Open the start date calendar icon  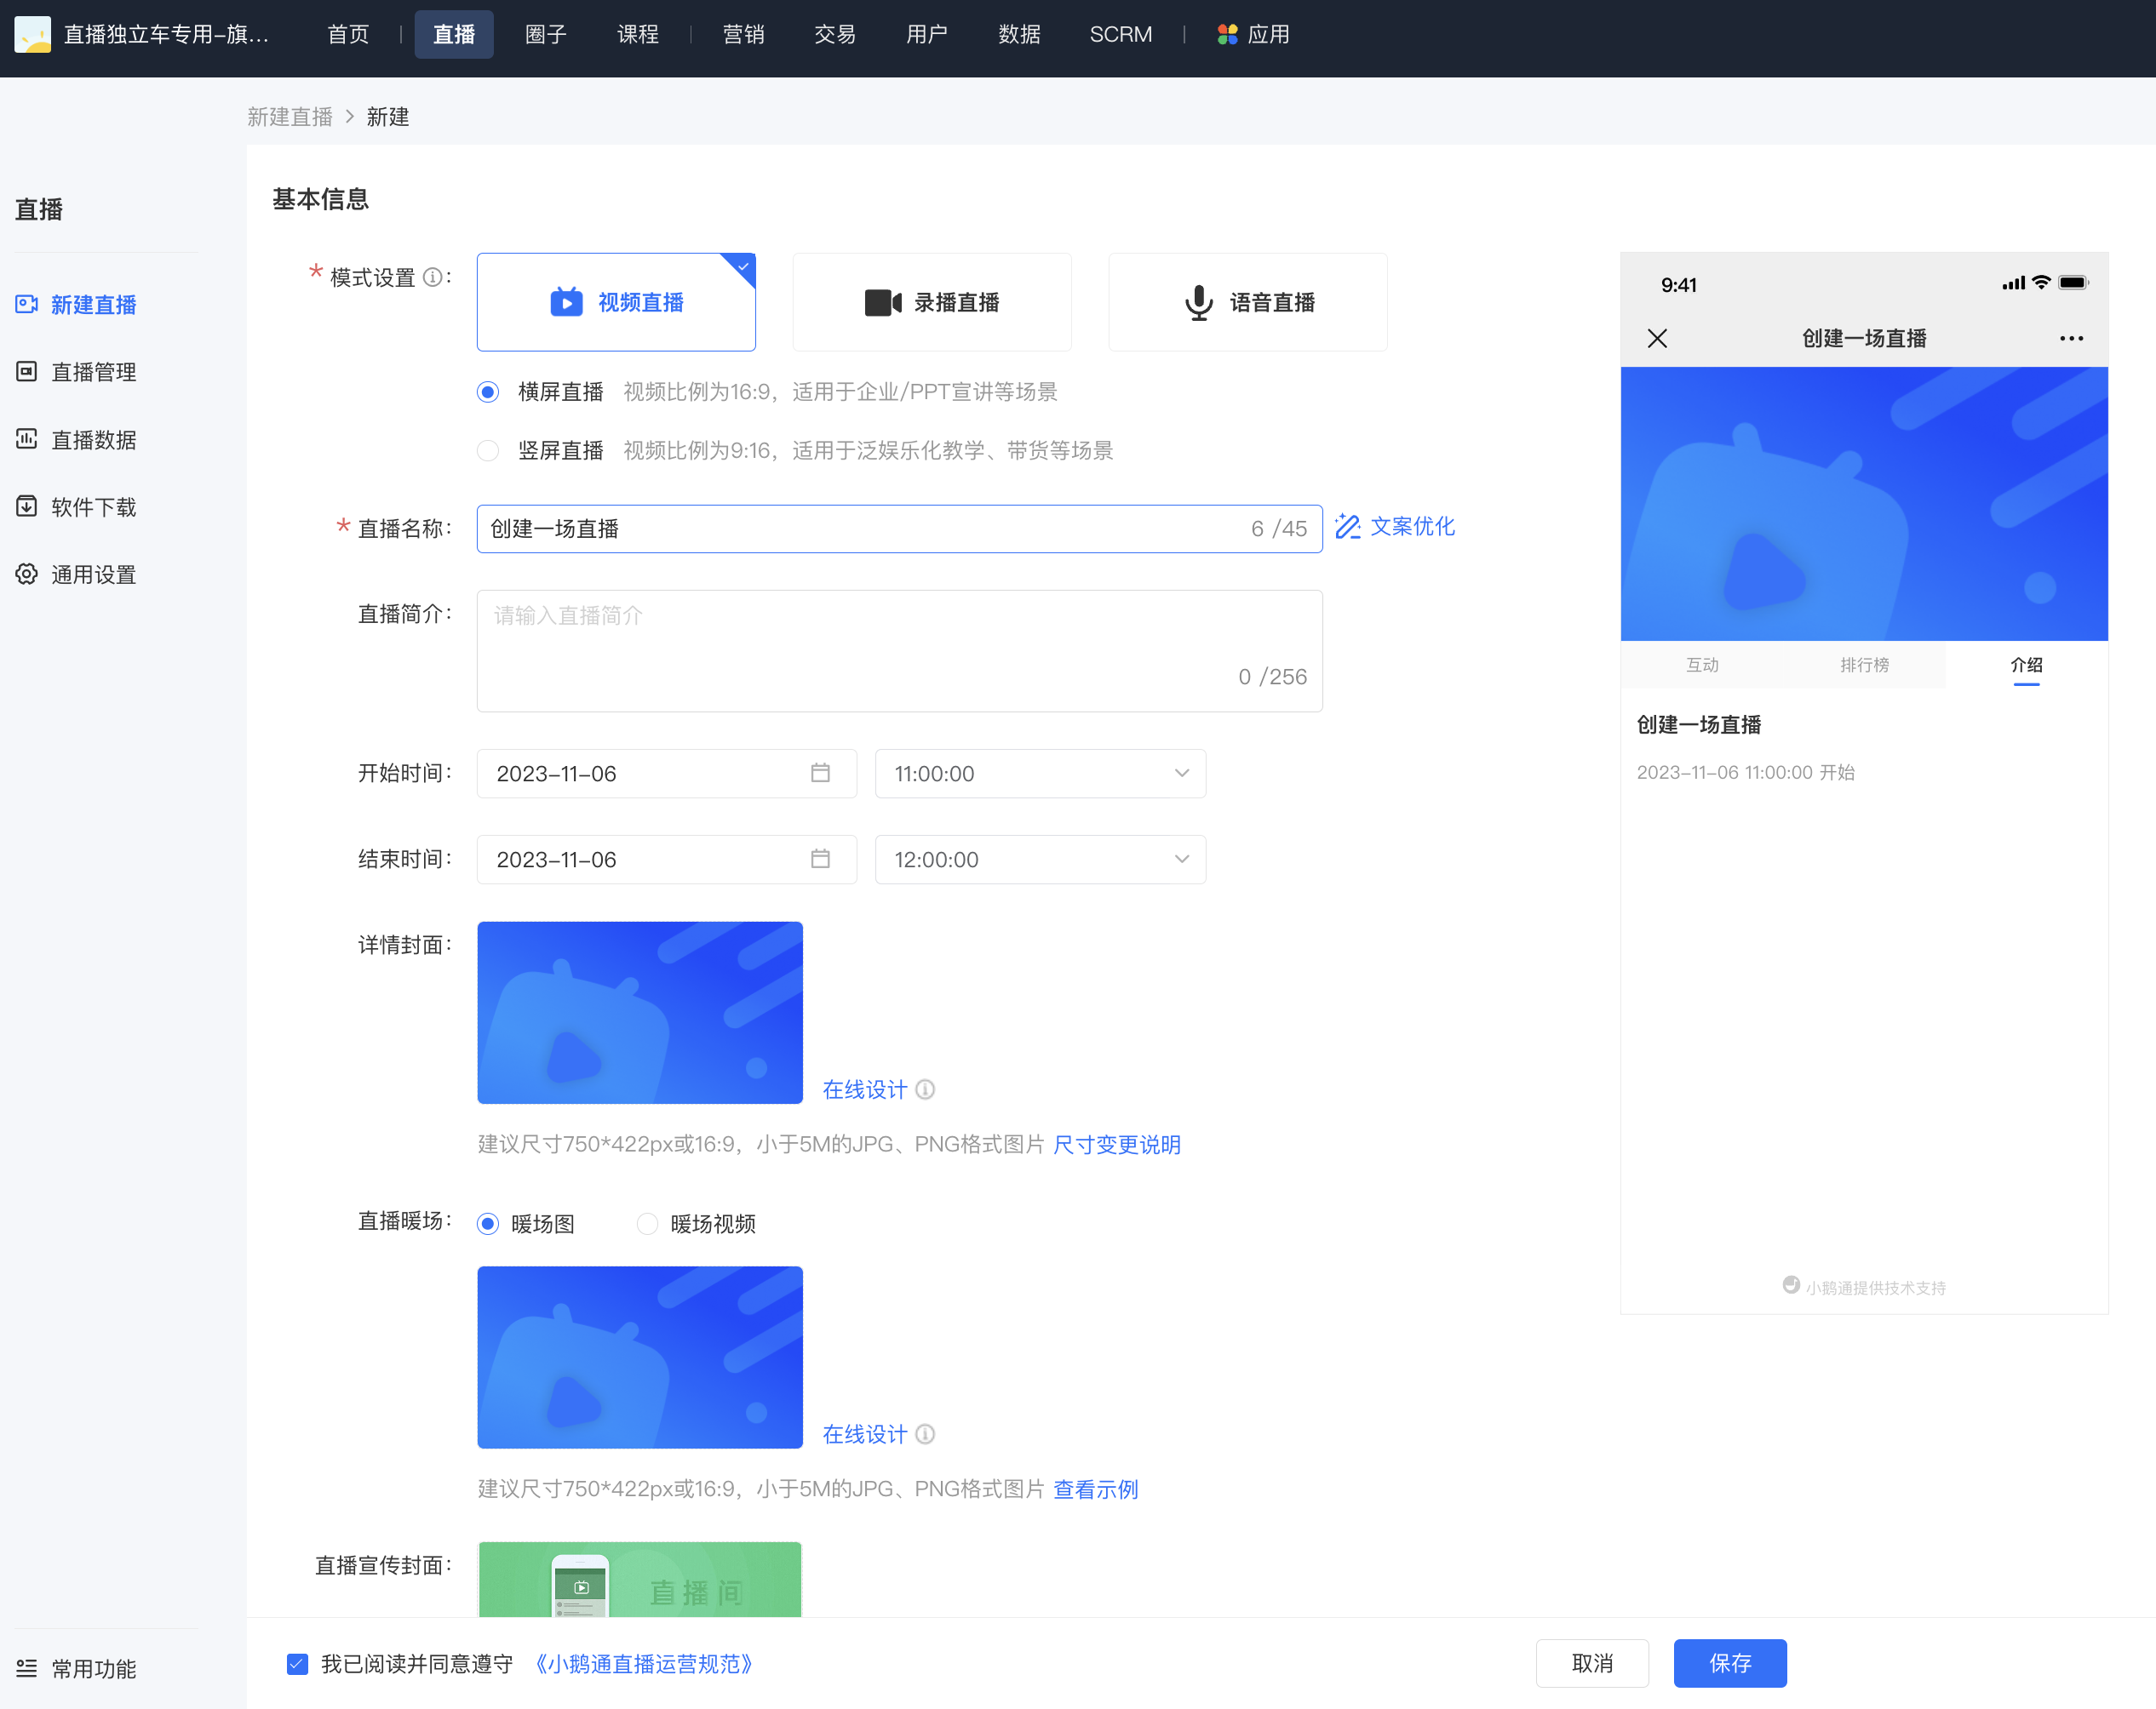820,773
